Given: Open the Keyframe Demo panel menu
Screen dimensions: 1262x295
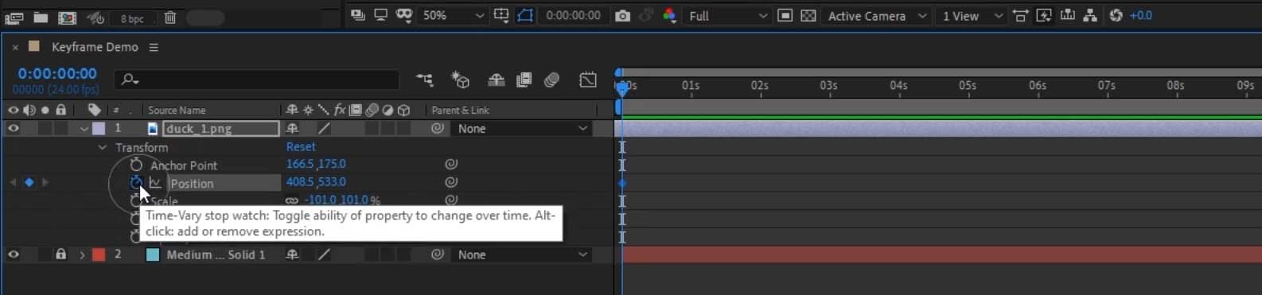Looking at the screenshot, I should (x=154, y=47).
